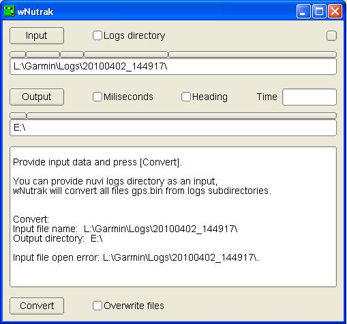Minimize the wNutrak window

pos(303,11)
